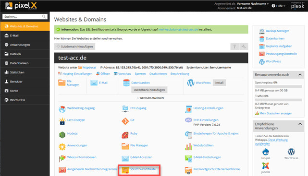Open Vorname Nachname account dropdown
Screen dimensions: 308x176
tap(252, 4)
